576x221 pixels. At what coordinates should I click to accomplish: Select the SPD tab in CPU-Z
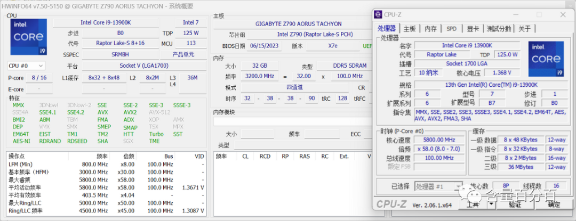point(452,29)
